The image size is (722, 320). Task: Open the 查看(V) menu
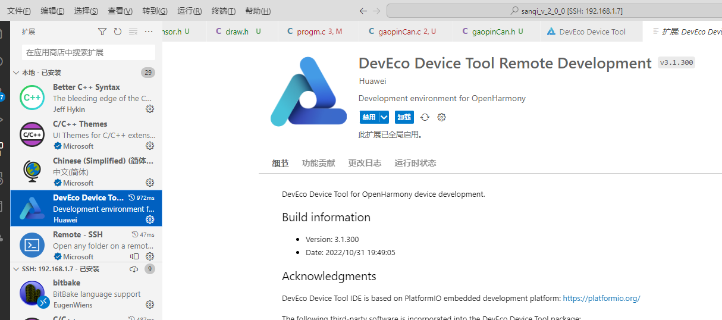pyautogui.click(x=120, y=11)
